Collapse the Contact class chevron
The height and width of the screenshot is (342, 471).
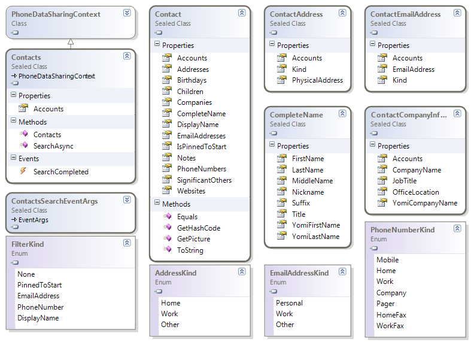coord(242,13)
